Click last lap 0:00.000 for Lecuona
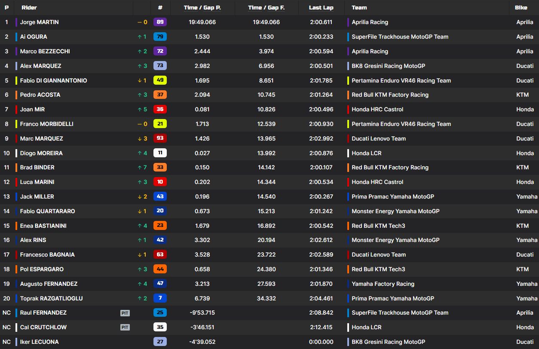This screenshot has height=349, width=539. tap(321, 342)
